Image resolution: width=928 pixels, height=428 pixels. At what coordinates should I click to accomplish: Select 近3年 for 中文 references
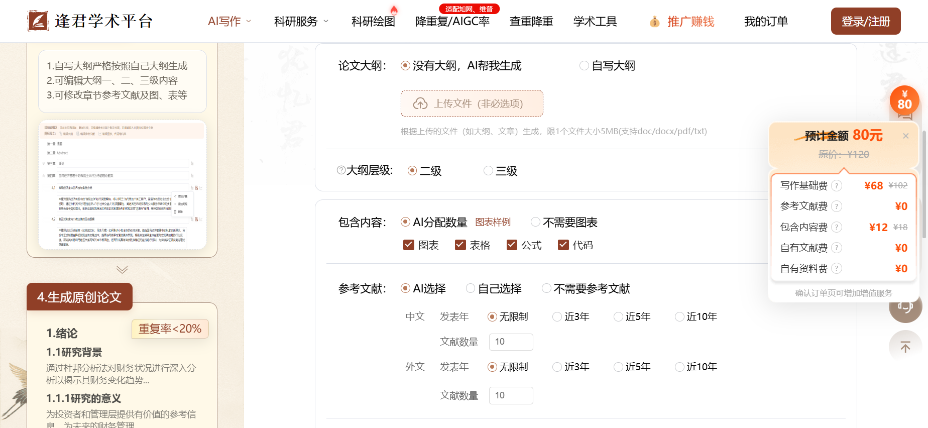571,316
